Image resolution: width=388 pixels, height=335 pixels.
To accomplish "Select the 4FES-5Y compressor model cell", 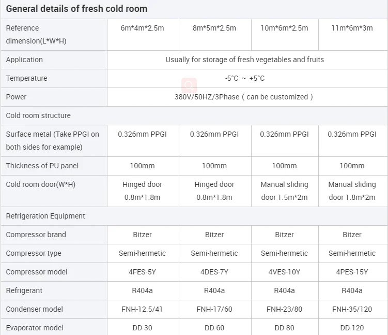I will [142, 272].
